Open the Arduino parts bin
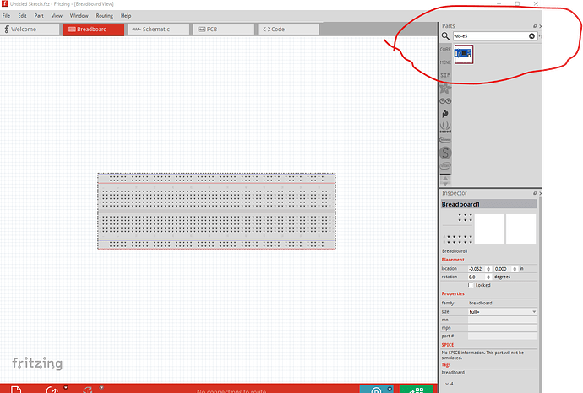583x393 pixels. [445, 100]
